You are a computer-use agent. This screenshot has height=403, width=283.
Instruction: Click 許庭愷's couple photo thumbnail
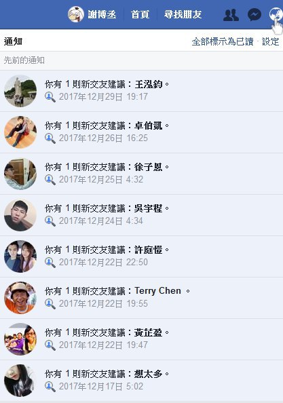(x=20, y=256)
